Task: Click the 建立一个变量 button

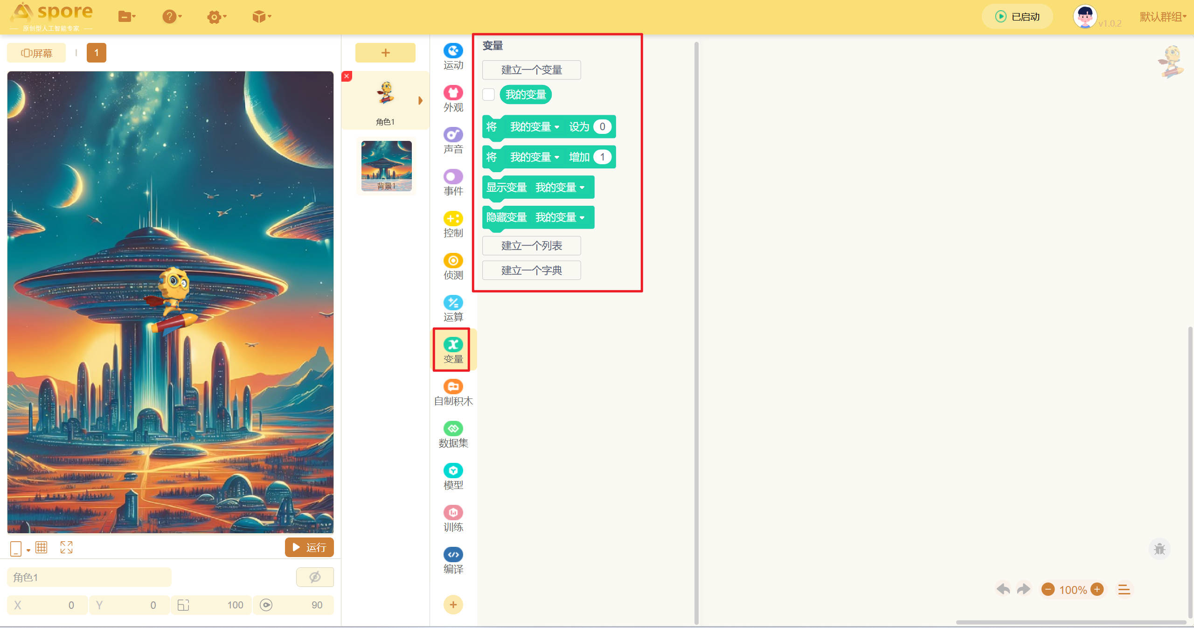Action: (531, 70)
